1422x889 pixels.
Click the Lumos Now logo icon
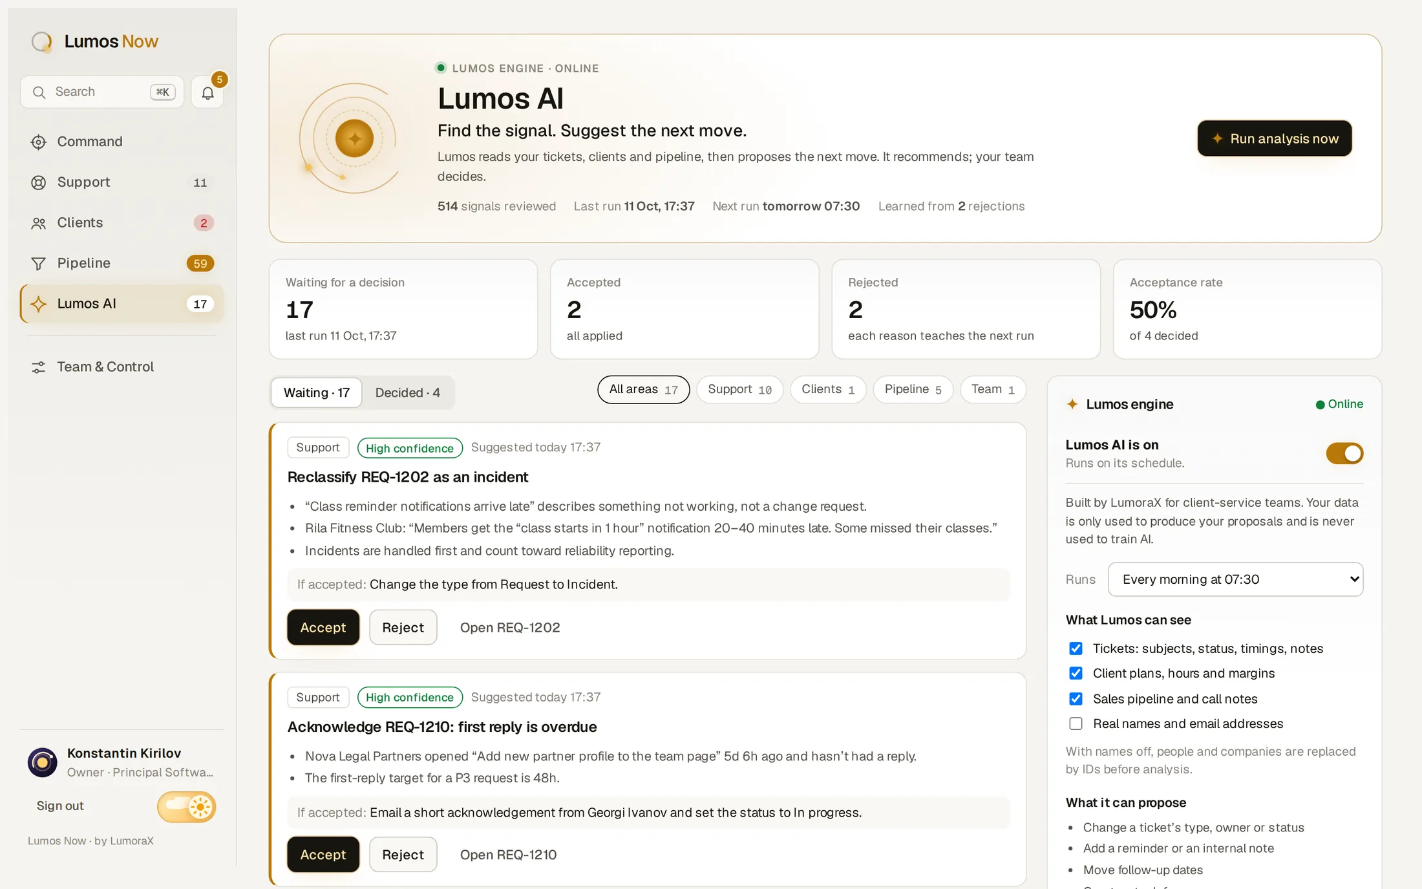42,42
